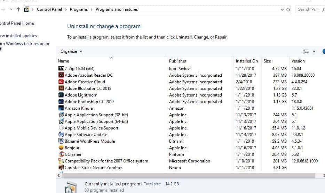Change view using the view layout icon
Image resolution: width=325 pixels, height=193 pixels.
pos(306,51)
